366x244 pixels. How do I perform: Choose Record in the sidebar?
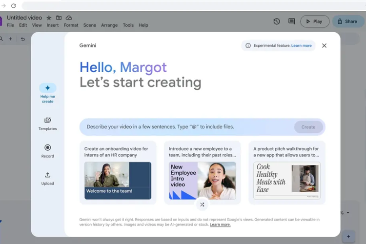pyautogui.click(x=48, y=151)
